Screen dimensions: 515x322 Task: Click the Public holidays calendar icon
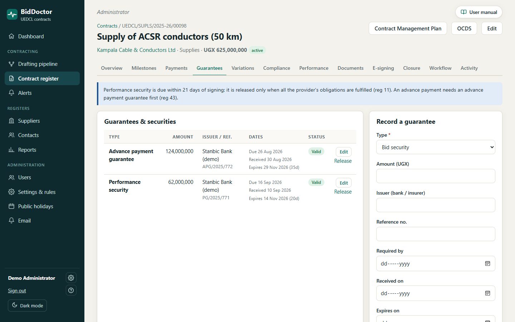coord(11,206)
